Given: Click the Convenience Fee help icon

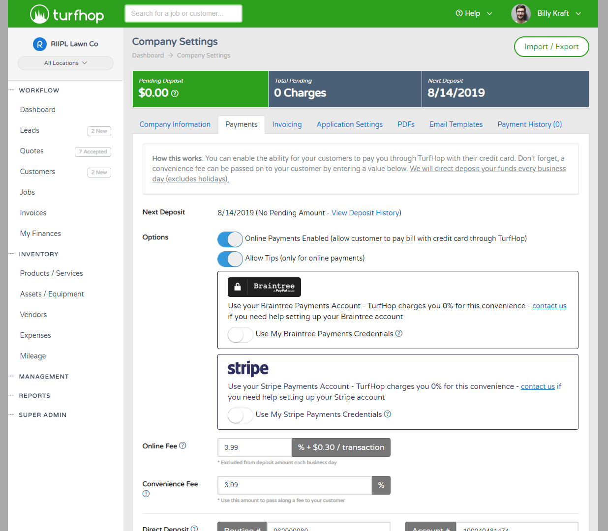Looking at the screenshot, I should click(146, 494).
